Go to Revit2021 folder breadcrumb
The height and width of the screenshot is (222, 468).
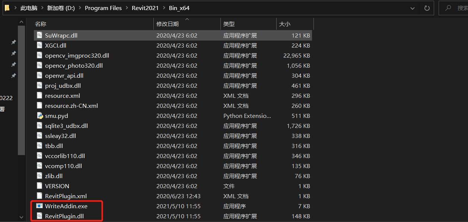(x=146, y=8)
